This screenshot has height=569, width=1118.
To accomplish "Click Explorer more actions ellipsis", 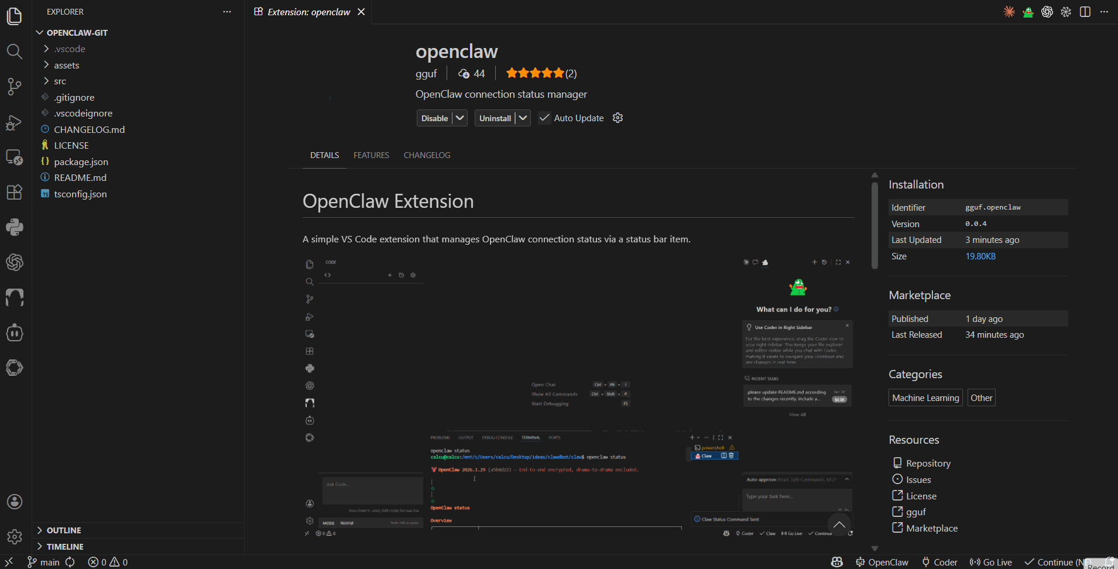I will [x=227, y=12].
